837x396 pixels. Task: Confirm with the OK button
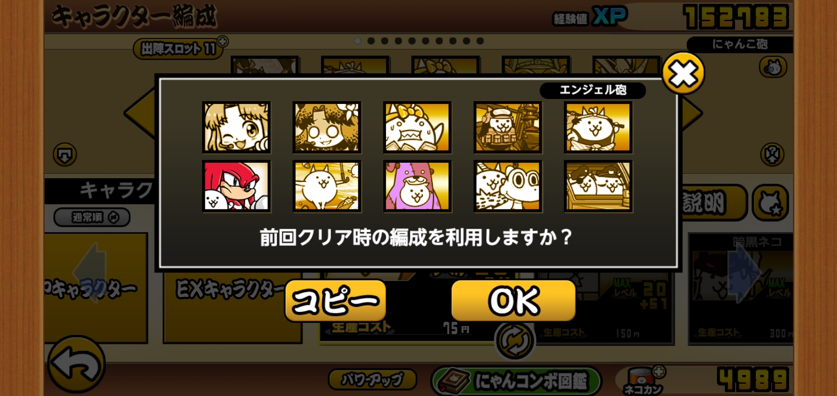tap(513, 301)
